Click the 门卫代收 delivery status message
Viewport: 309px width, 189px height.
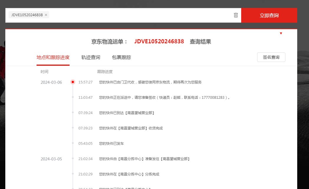click(150, 82)
